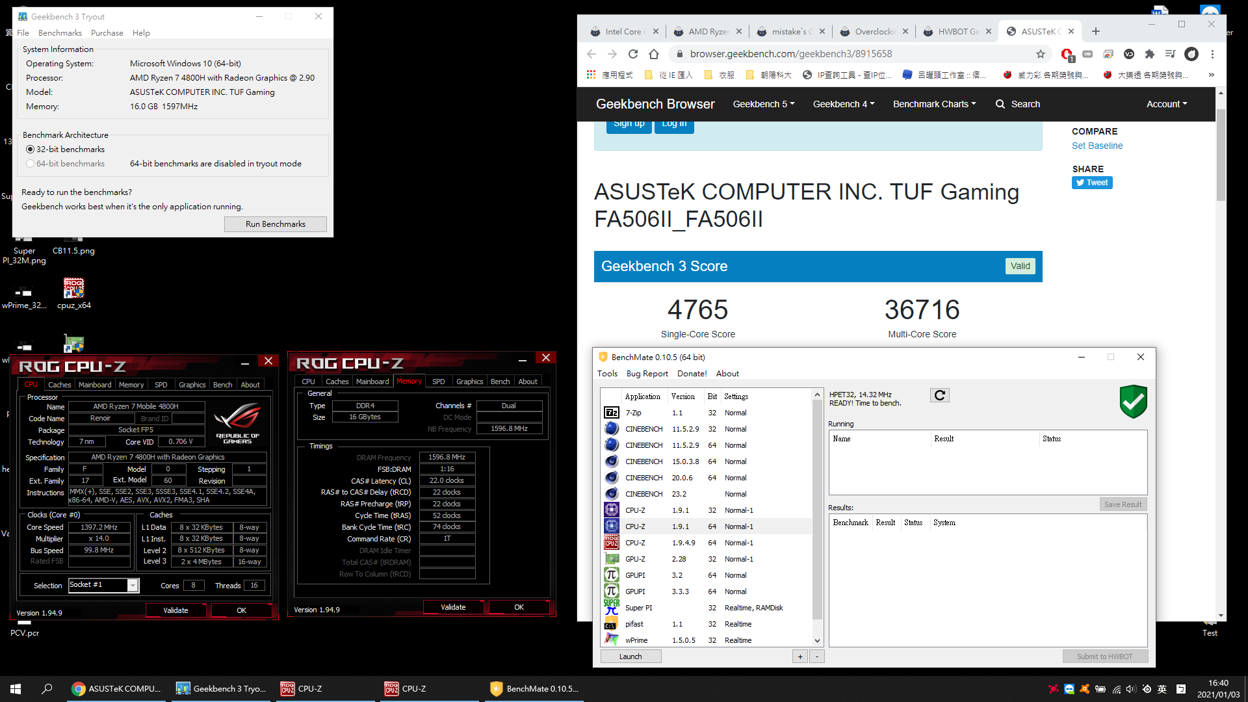Click the Search link in Geekbench Browser
This screenshot has width=1248, height=702.
pos(1018,104)
